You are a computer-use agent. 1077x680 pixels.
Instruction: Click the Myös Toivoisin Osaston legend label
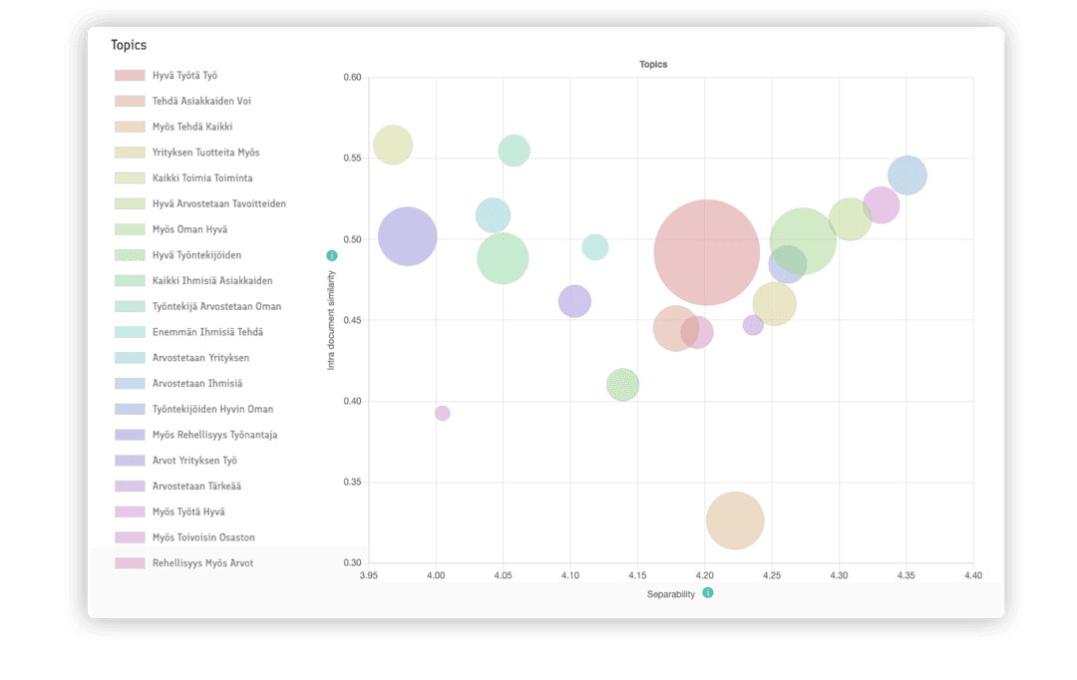pos(202,537)
